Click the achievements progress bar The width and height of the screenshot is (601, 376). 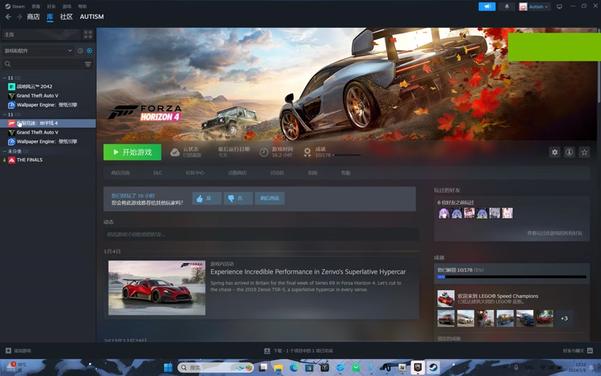[511, 276]
